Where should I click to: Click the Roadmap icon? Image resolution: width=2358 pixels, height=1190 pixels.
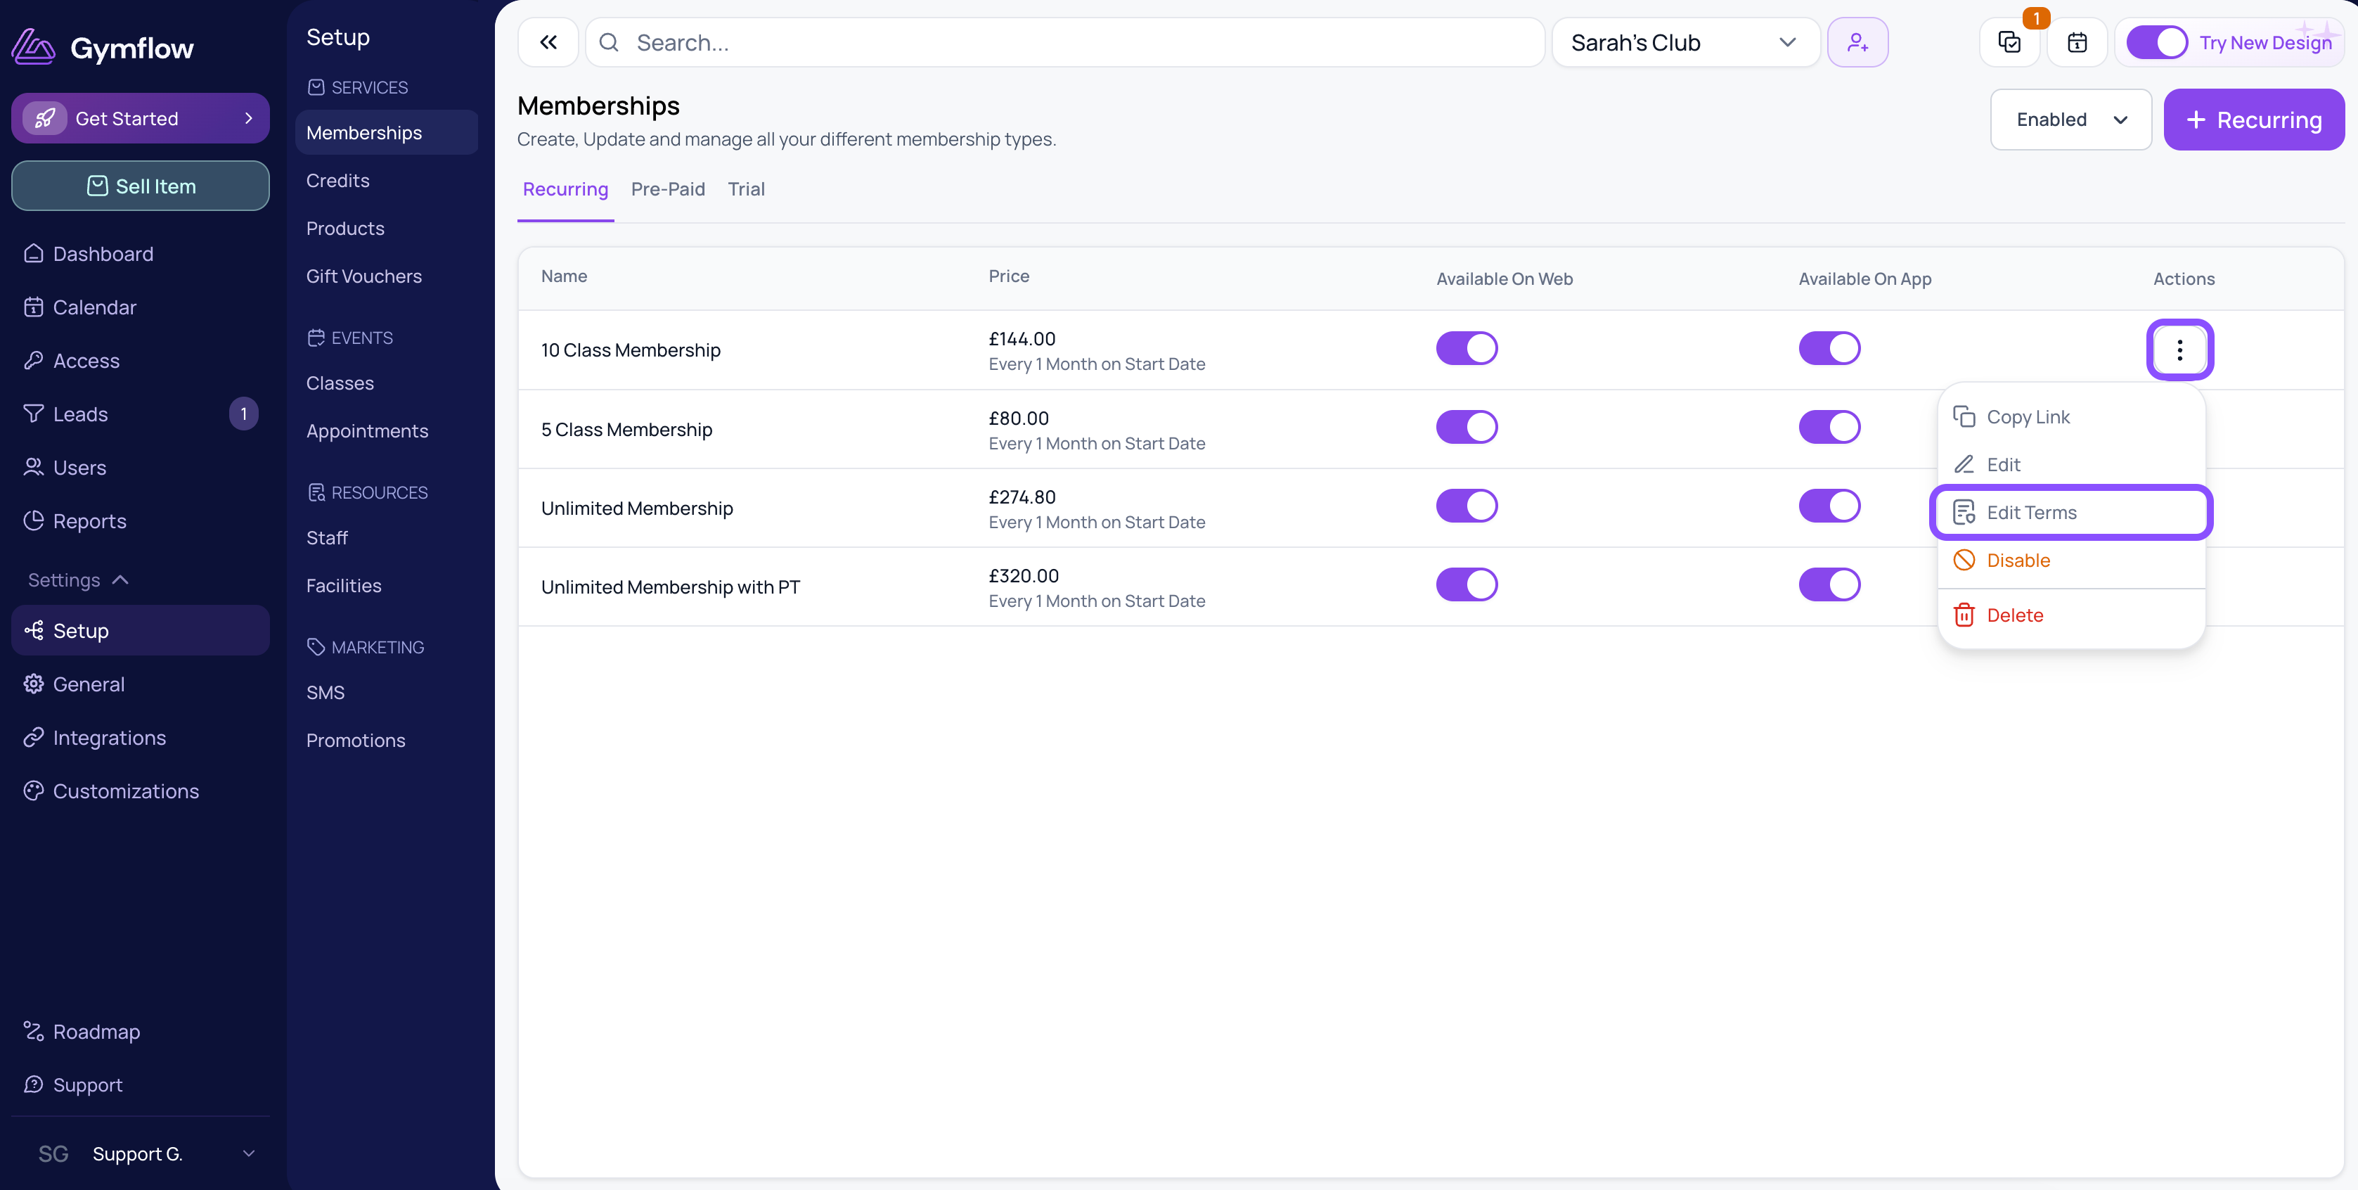pos(34,1032)
